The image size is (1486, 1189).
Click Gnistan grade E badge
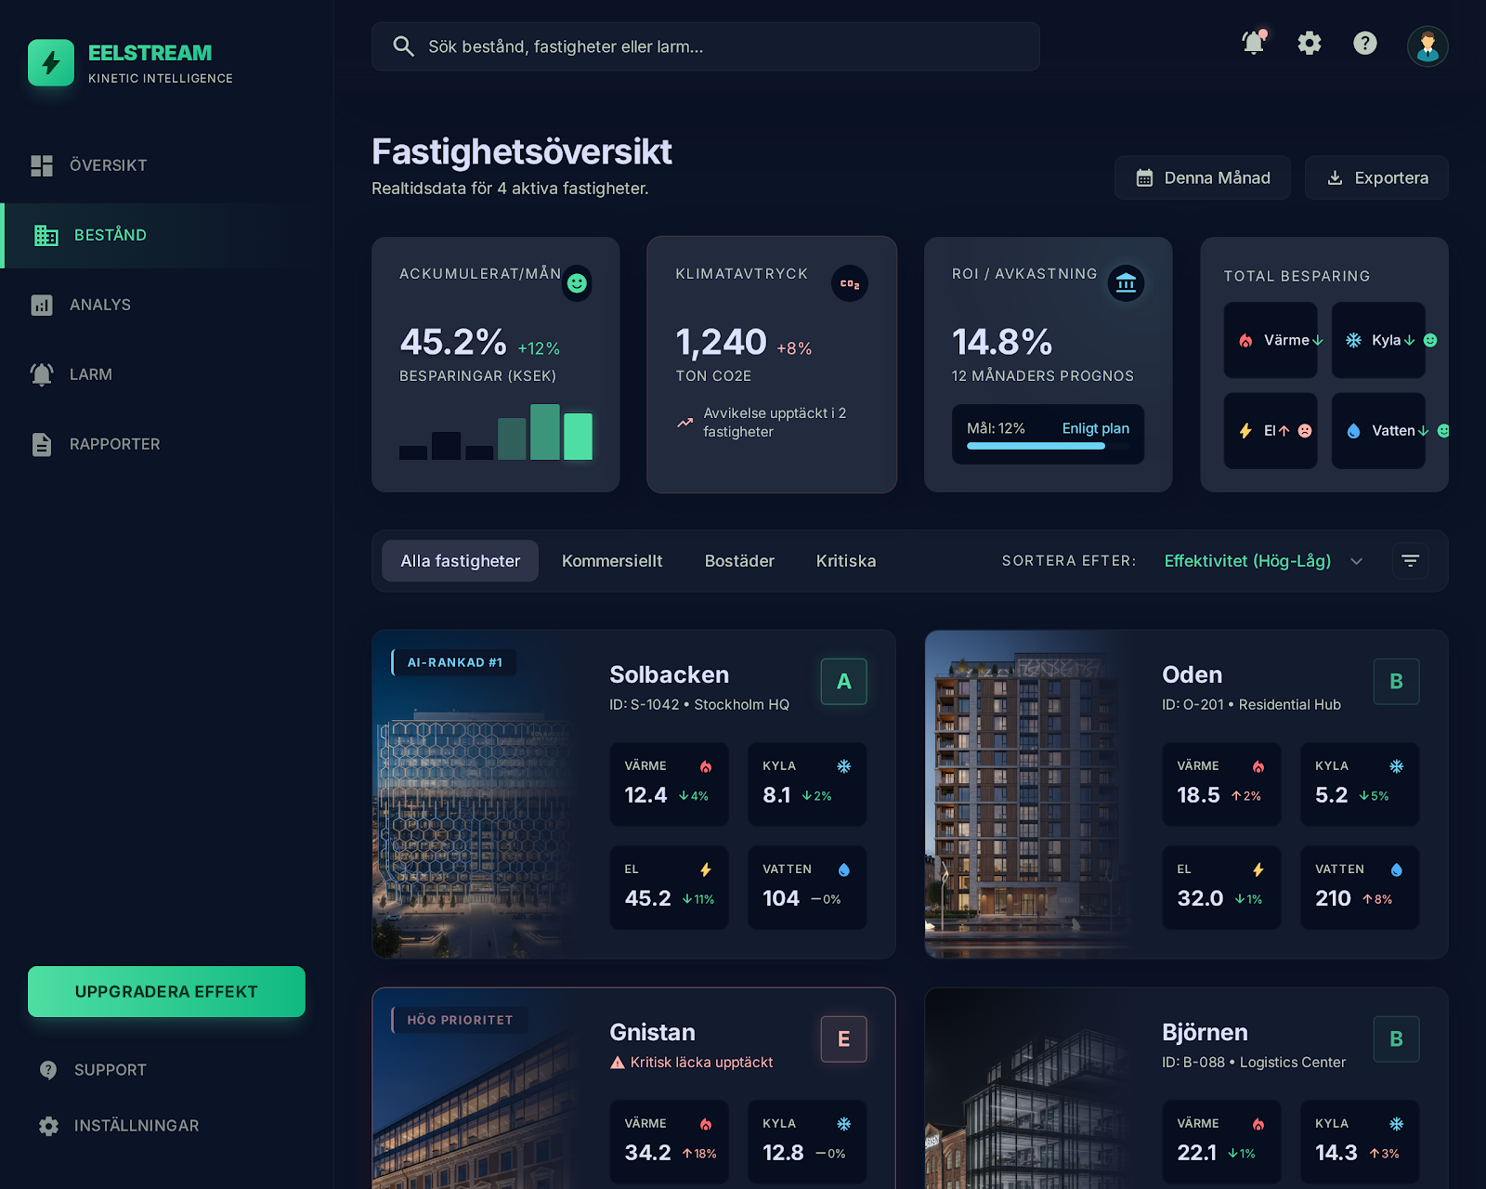[x=843, y=1039]
